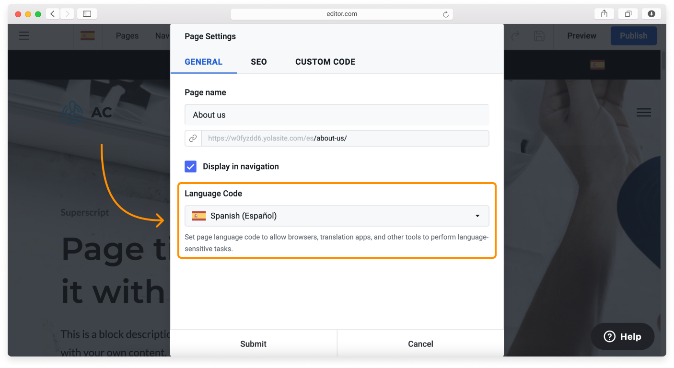The image size is (674, 368).
Task: Toggle Safari sidebar icon
Action: [87, 14]
